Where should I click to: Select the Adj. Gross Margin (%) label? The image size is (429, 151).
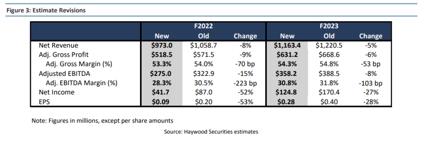[79, 64]
